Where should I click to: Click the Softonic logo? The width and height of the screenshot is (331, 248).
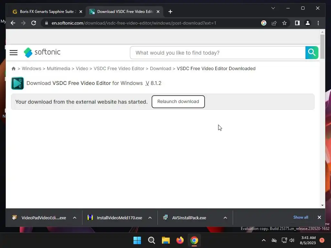point(42,52)
